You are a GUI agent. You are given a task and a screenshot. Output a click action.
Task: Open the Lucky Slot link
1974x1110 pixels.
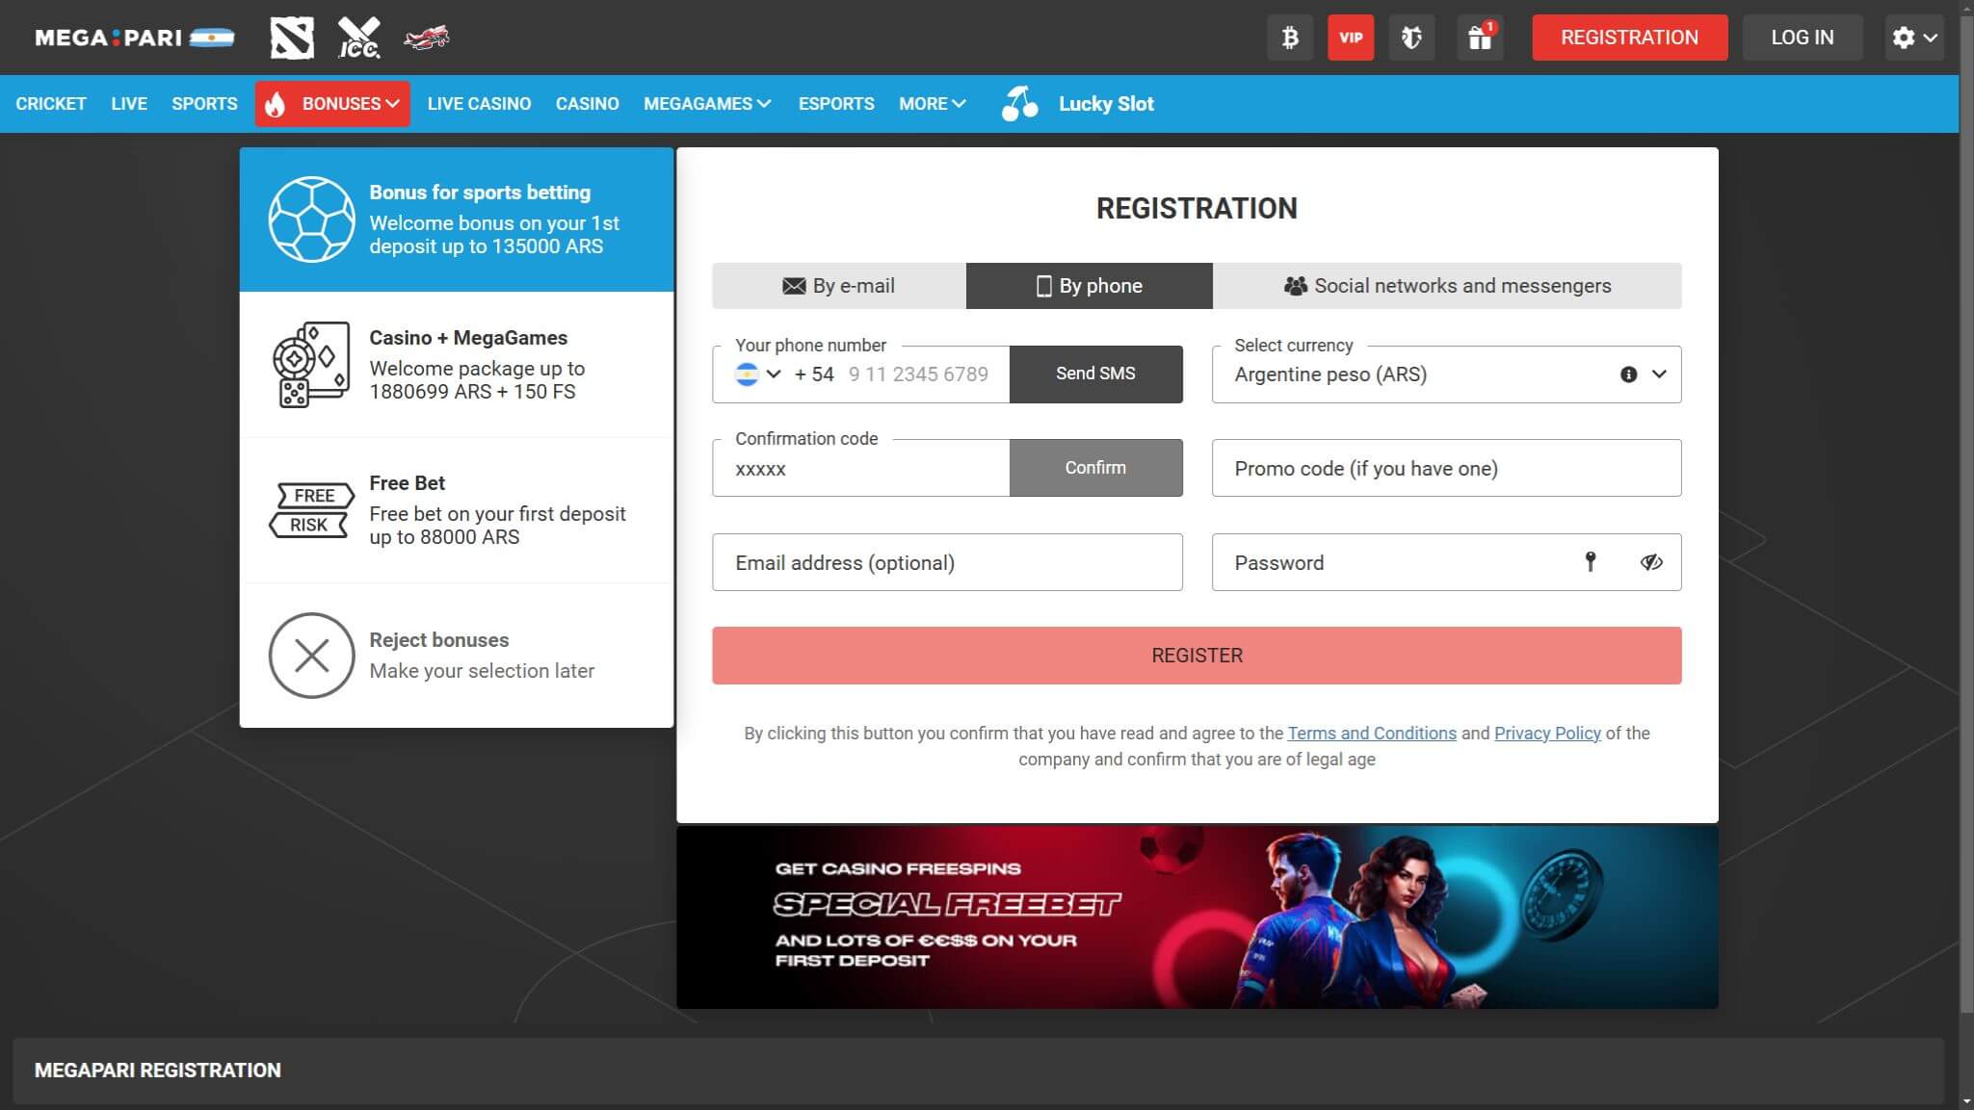1106,104
